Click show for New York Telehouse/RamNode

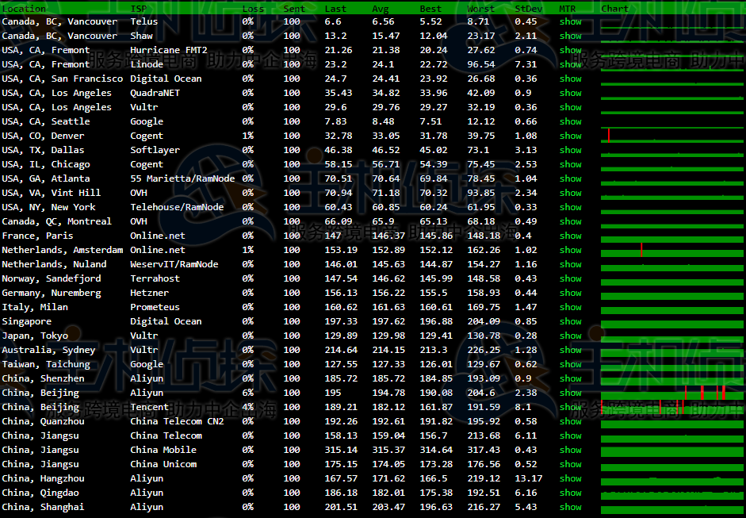point(570,207)
